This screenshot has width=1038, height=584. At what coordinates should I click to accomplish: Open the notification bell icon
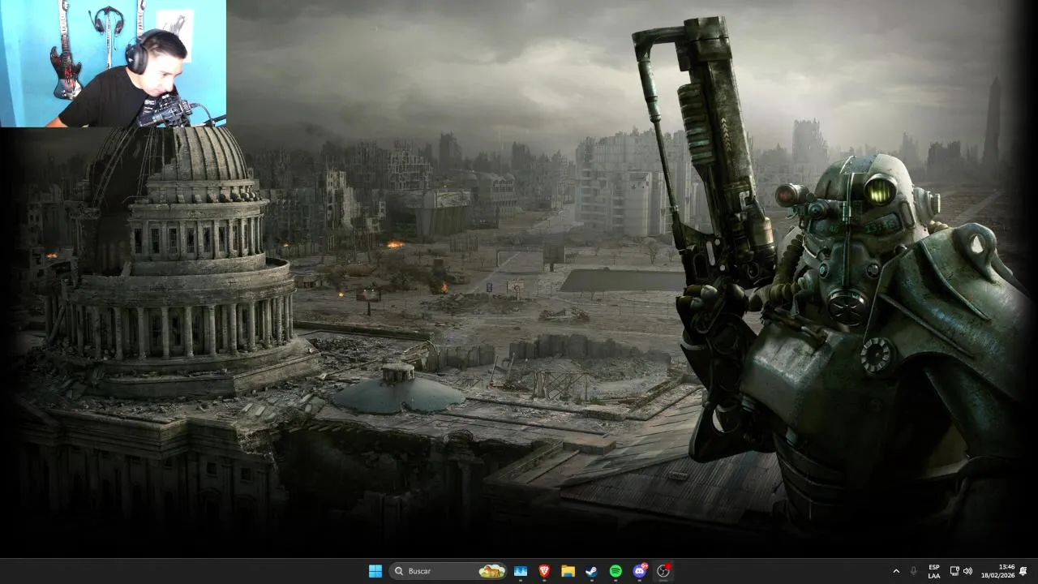click(x=1023, y=571)
